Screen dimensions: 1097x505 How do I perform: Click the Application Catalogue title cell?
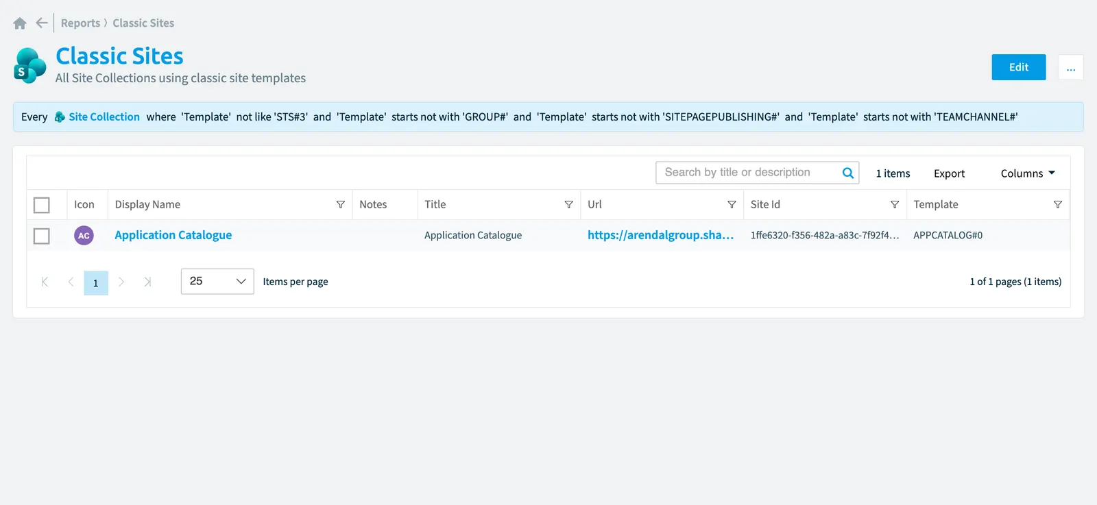pos(473,235)
